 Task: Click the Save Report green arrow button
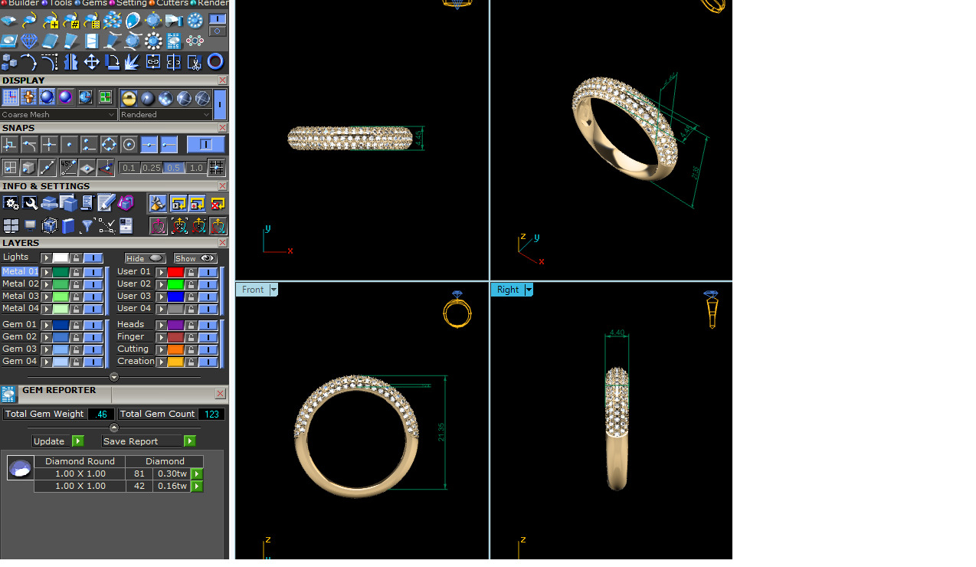(189, 441)
